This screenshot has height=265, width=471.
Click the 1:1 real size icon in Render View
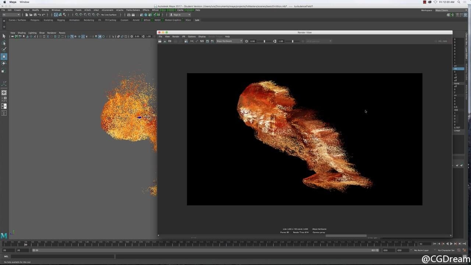pos(202,41)
